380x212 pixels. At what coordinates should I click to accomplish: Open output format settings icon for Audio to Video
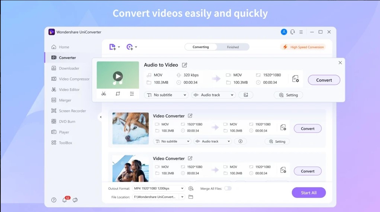(x=296, y=79)
